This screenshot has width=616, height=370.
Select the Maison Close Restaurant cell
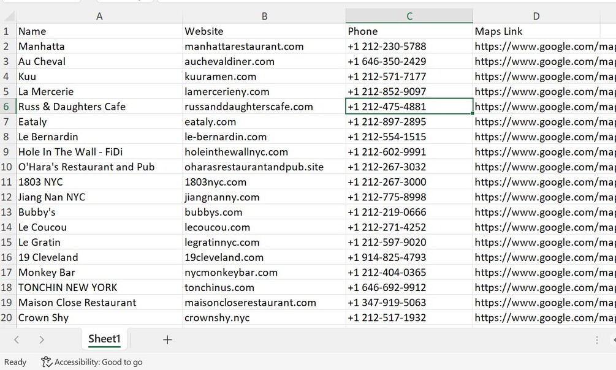coord(99,303)
